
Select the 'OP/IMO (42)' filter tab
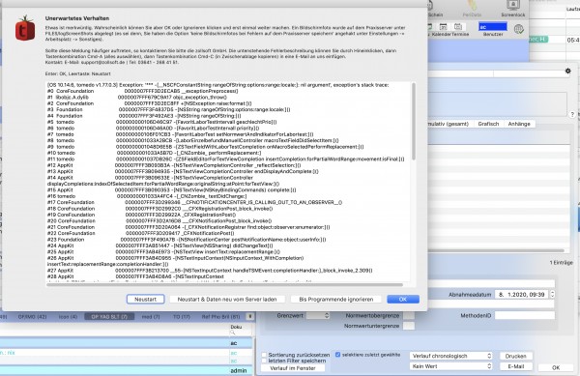point(33,316)
